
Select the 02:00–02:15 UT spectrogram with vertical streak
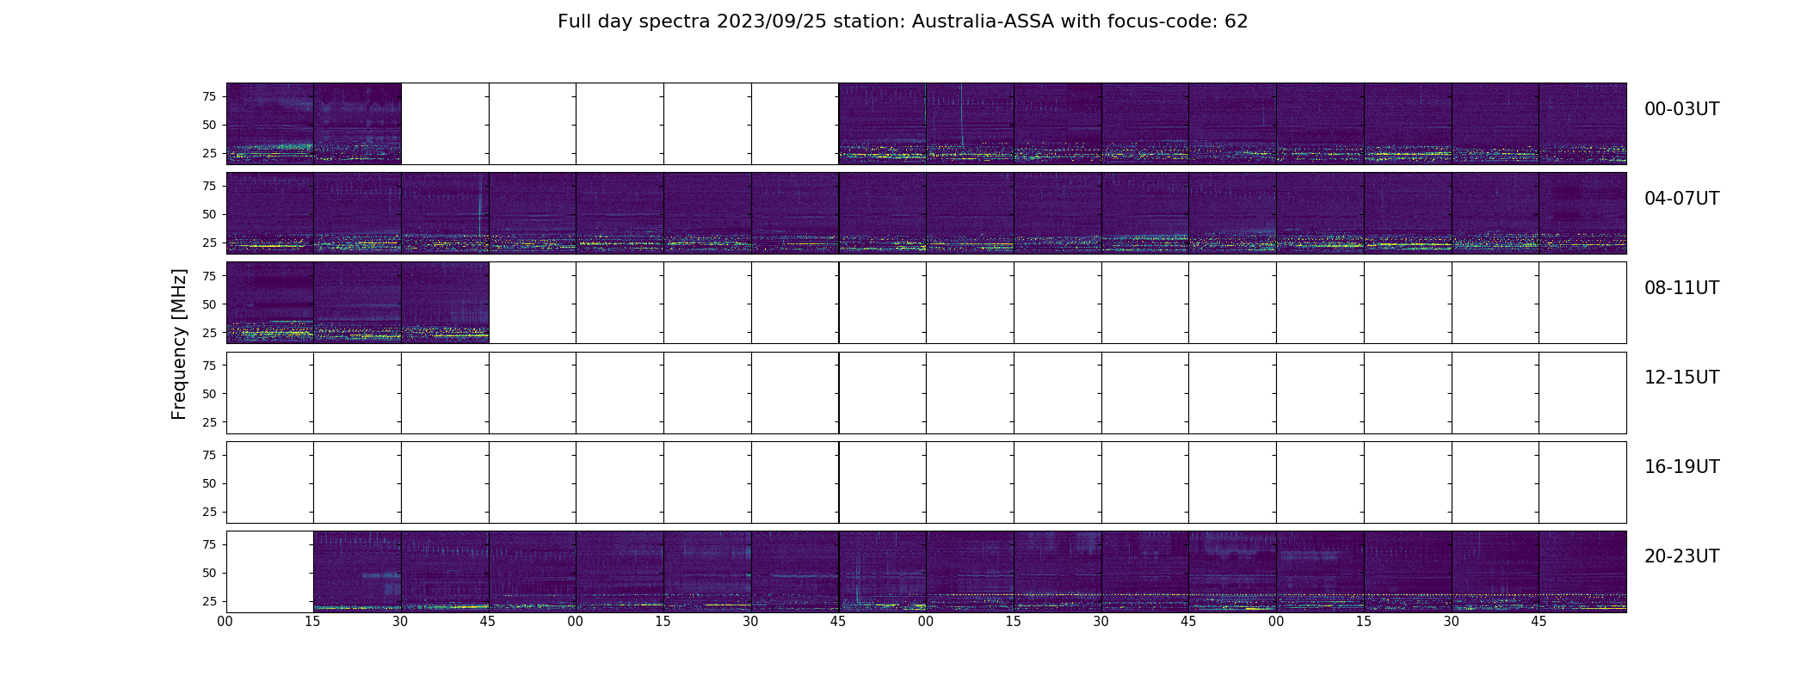click(x=971, y=124)
